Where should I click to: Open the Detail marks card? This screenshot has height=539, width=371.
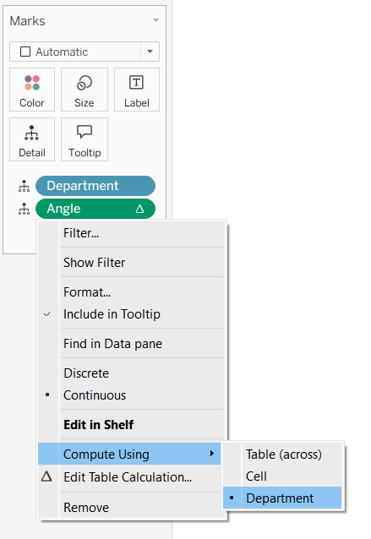tap(32, 139)
